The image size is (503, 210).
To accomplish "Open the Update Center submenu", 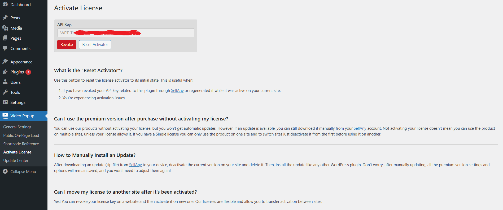I will [16, 161].
